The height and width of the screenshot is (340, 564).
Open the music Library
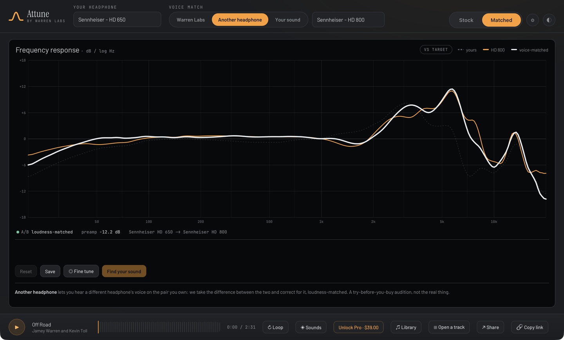coord(406,327)
